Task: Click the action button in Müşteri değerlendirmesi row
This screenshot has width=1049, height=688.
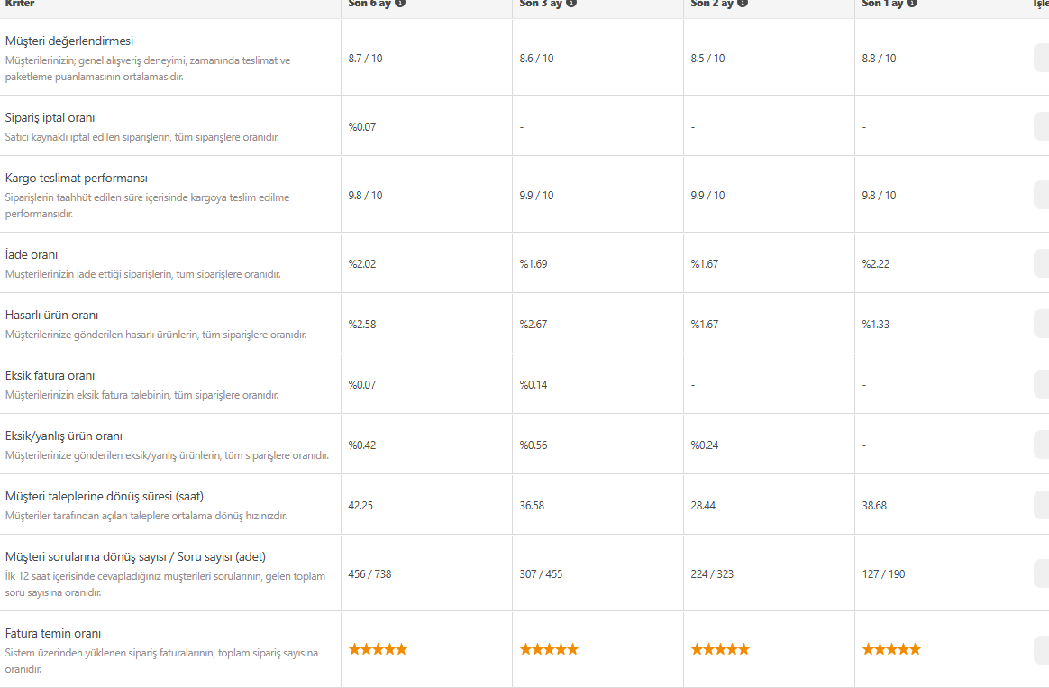Action: (x=1041, y=59)
